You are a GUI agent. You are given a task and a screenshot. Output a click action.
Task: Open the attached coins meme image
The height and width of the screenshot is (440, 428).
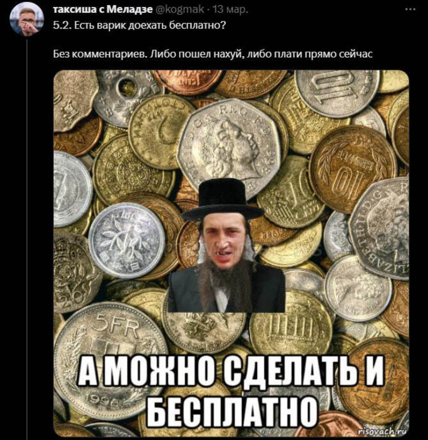pos(231,252)
